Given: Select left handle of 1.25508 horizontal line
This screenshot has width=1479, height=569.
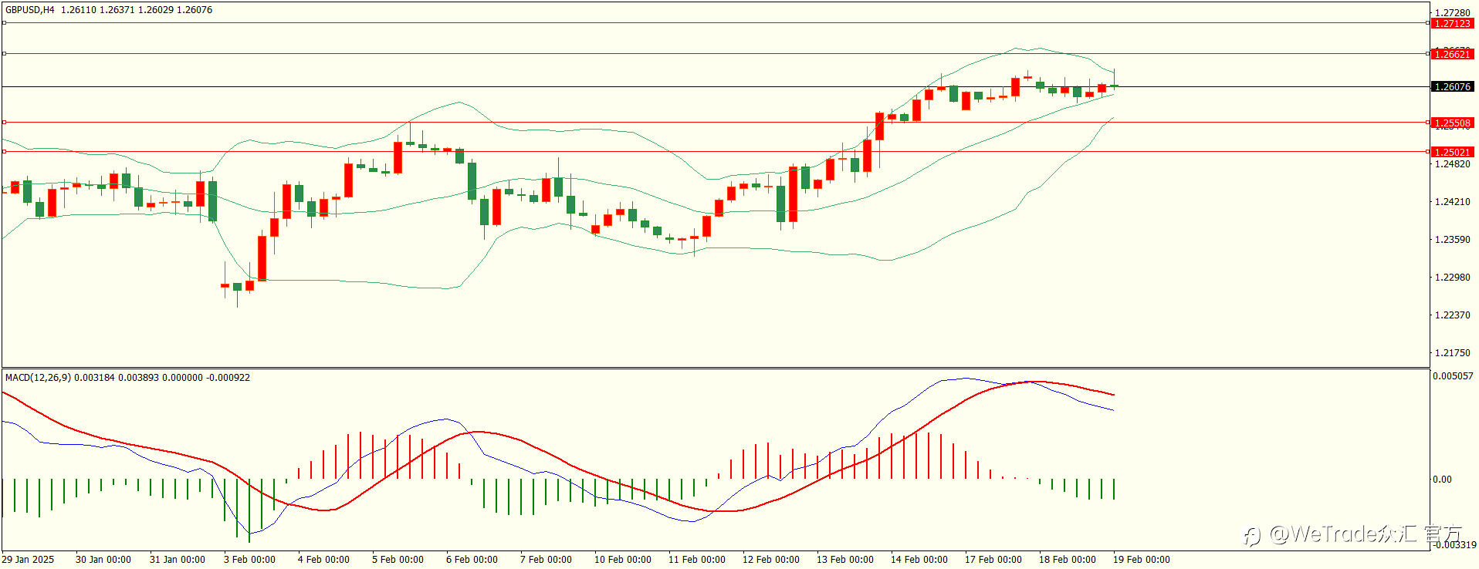Looking at the screenshot, I should click(x=4, y=122).
